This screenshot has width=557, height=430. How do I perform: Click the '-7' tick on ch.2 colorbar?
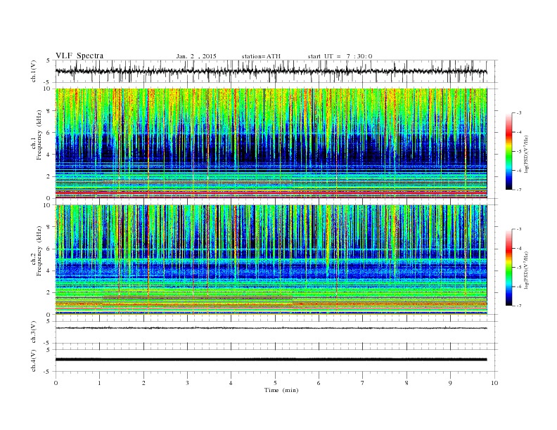[519, 306]
